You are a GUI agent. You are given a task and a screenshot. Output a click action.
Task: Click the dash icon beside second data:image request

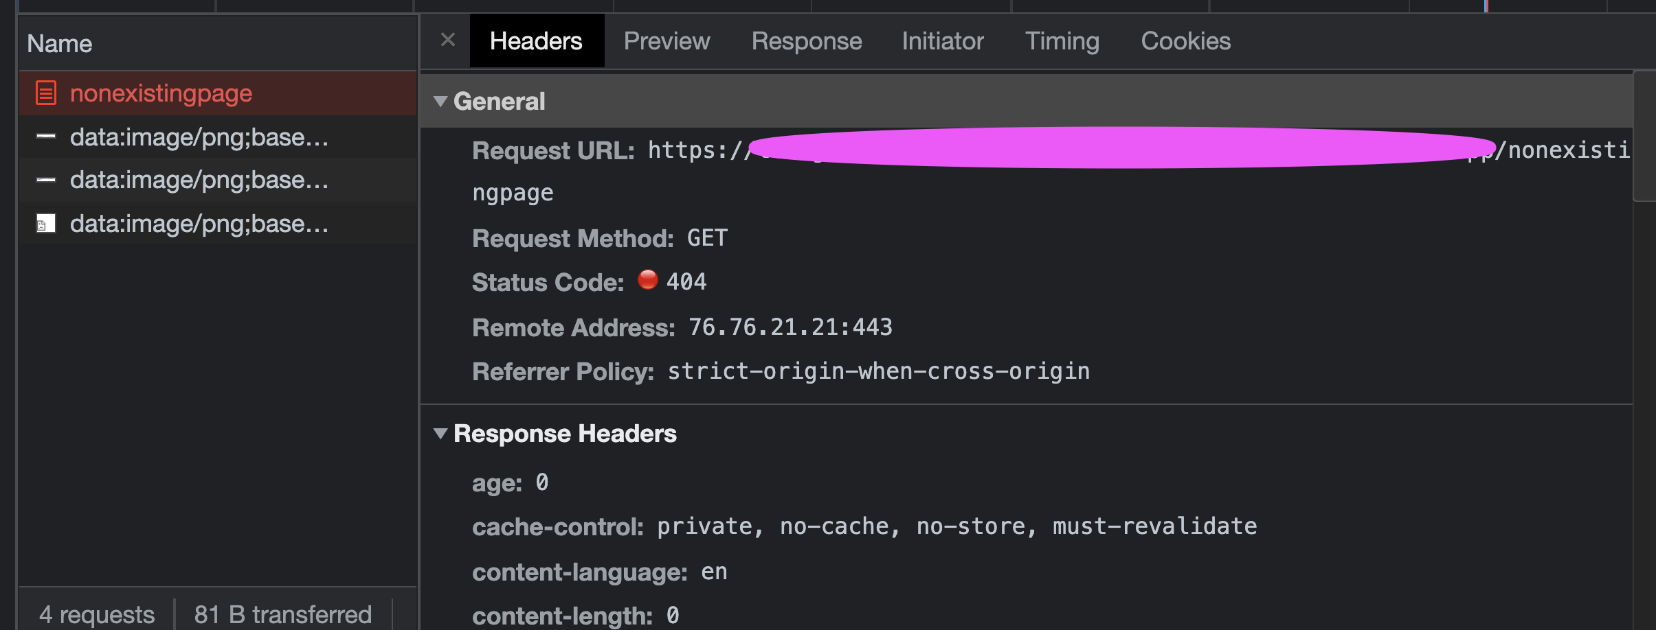point(45,179)
